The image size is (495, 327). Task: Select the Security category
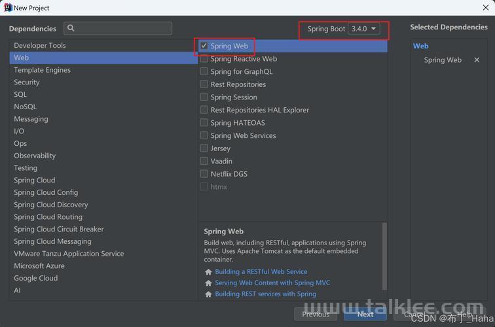click(103, 82)
